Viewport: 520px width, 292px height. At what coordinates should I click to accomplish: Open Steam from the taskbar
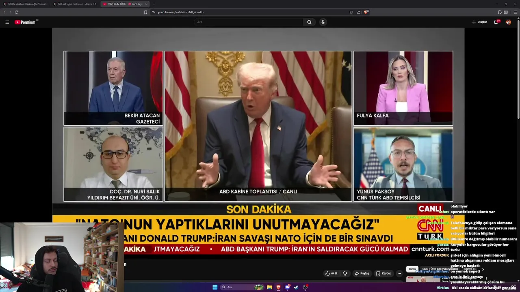[296, 287]
